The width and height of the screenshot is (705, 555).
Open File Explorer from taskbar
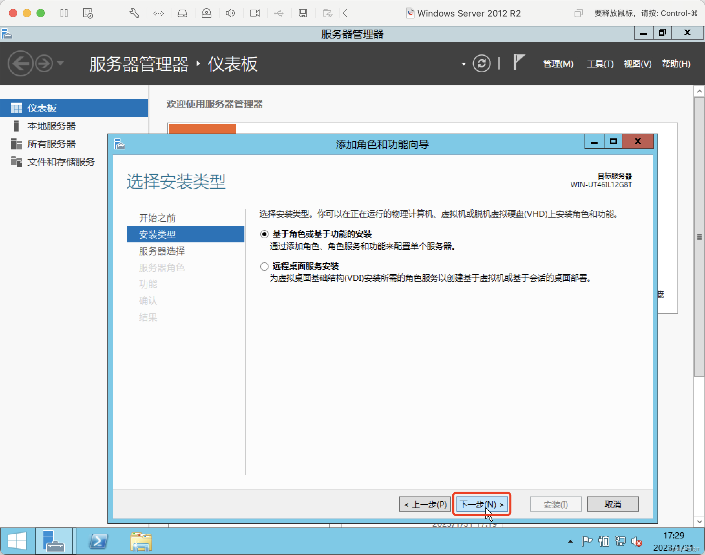(141, 542)
